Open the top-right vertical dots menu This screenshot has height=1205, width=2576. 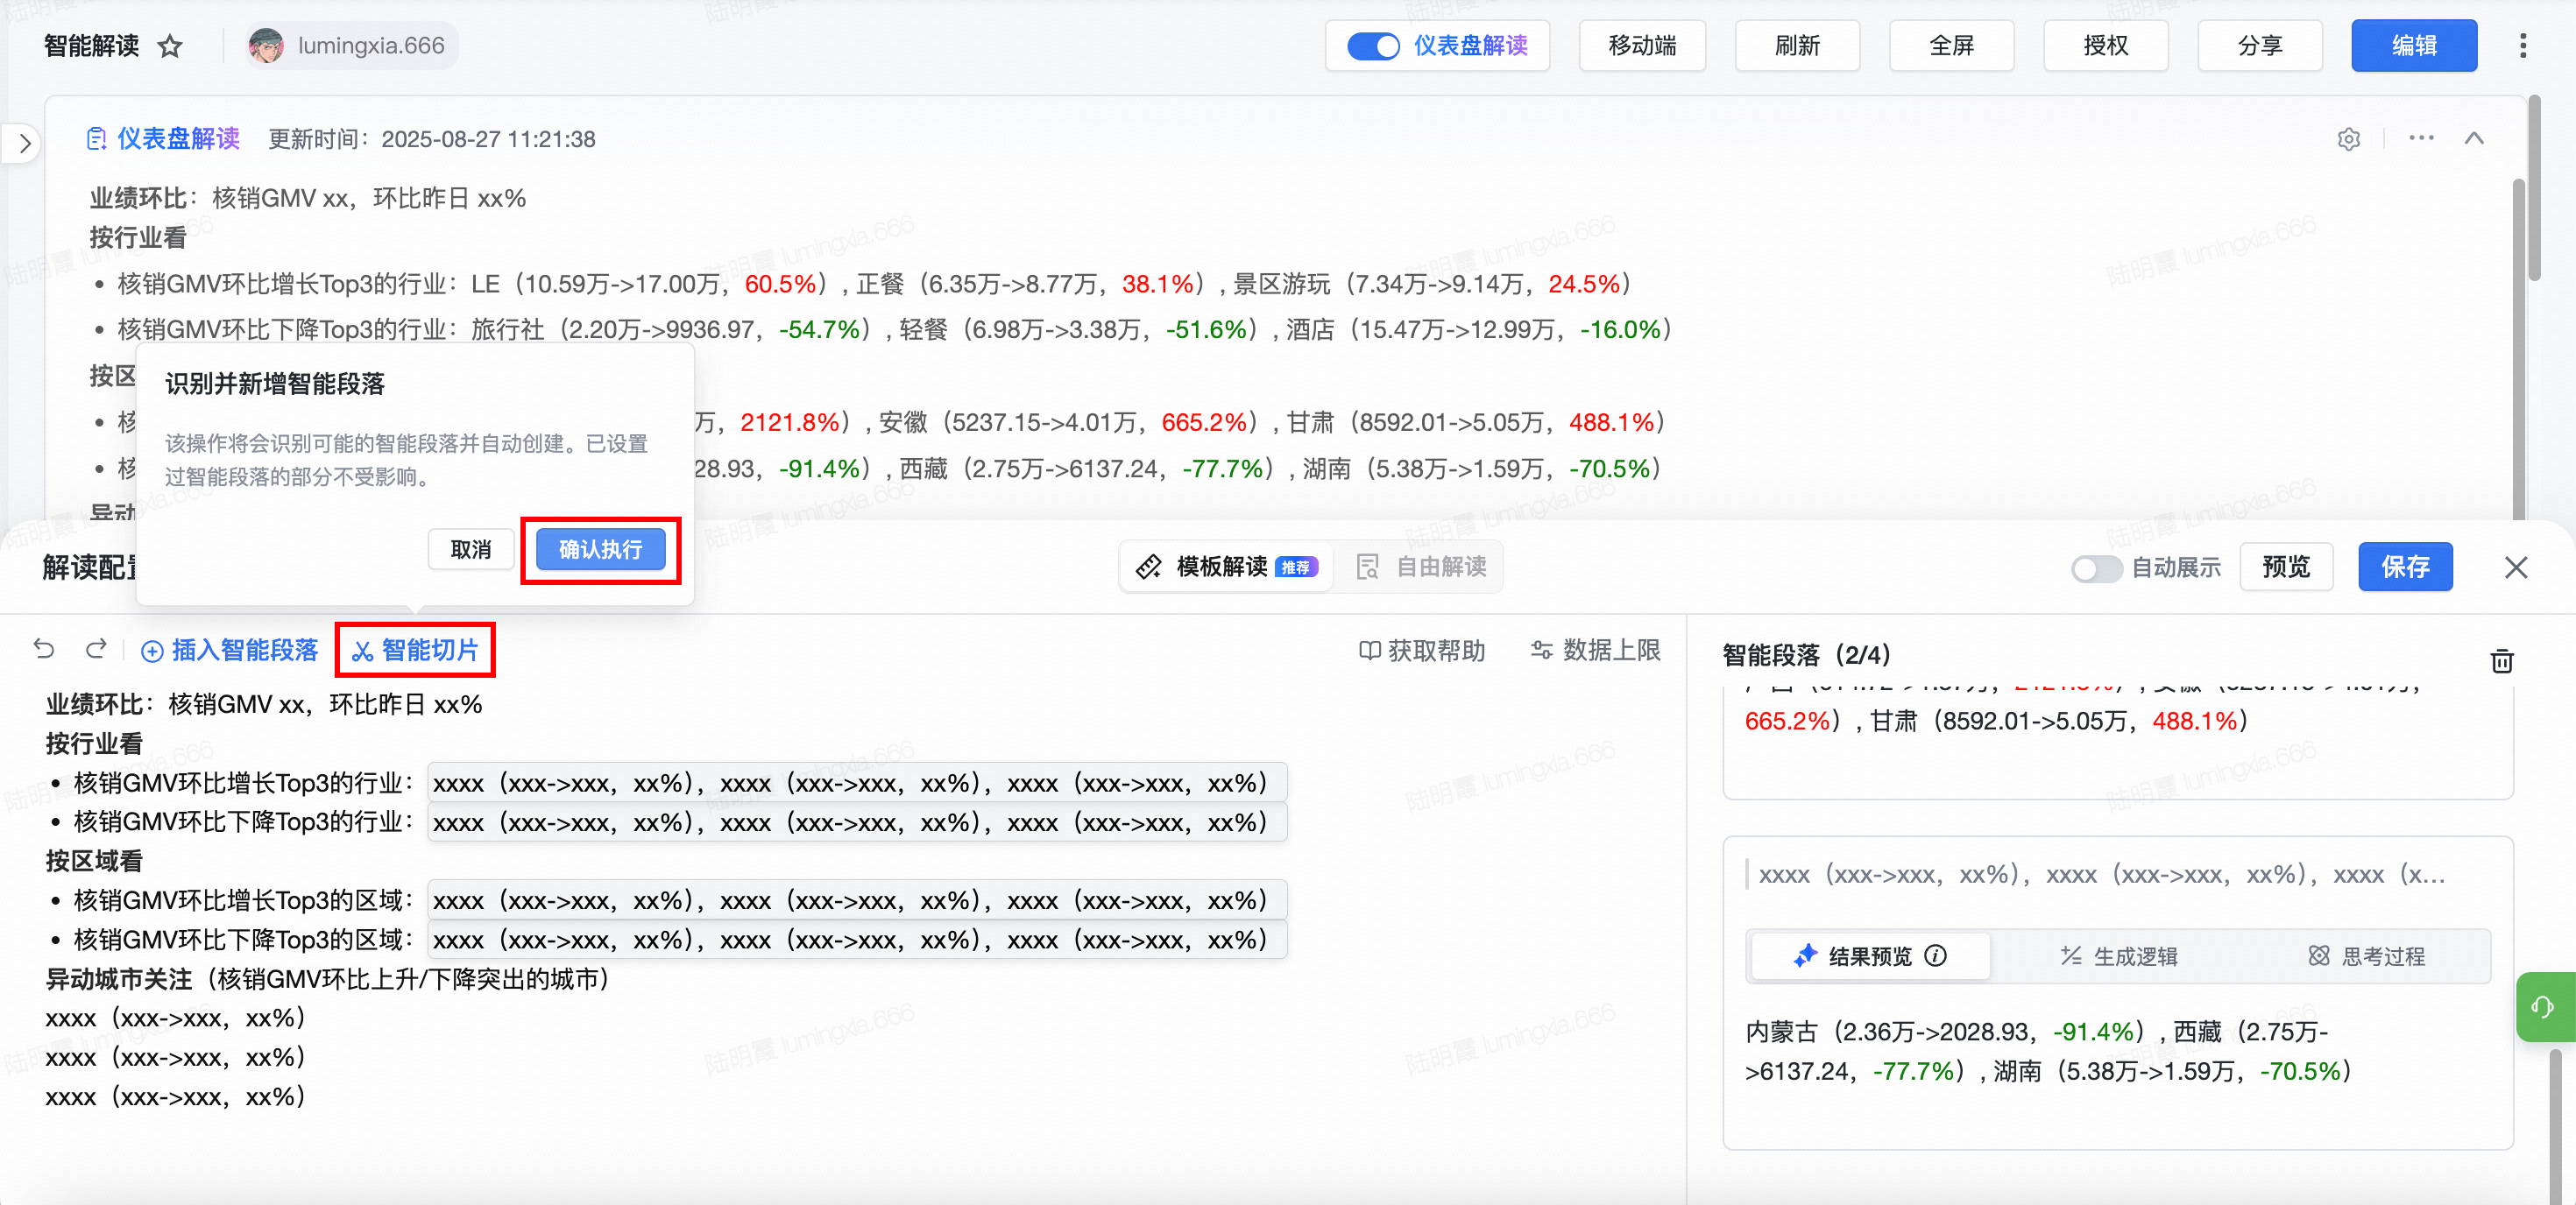tap(2522, 46)
